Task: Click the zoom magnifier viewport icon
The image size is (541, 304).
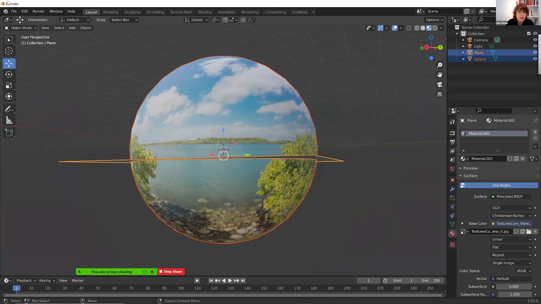Action: point(440,65)
